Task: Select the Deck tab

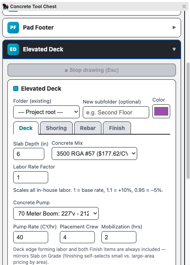Action: tap(26, 128)
